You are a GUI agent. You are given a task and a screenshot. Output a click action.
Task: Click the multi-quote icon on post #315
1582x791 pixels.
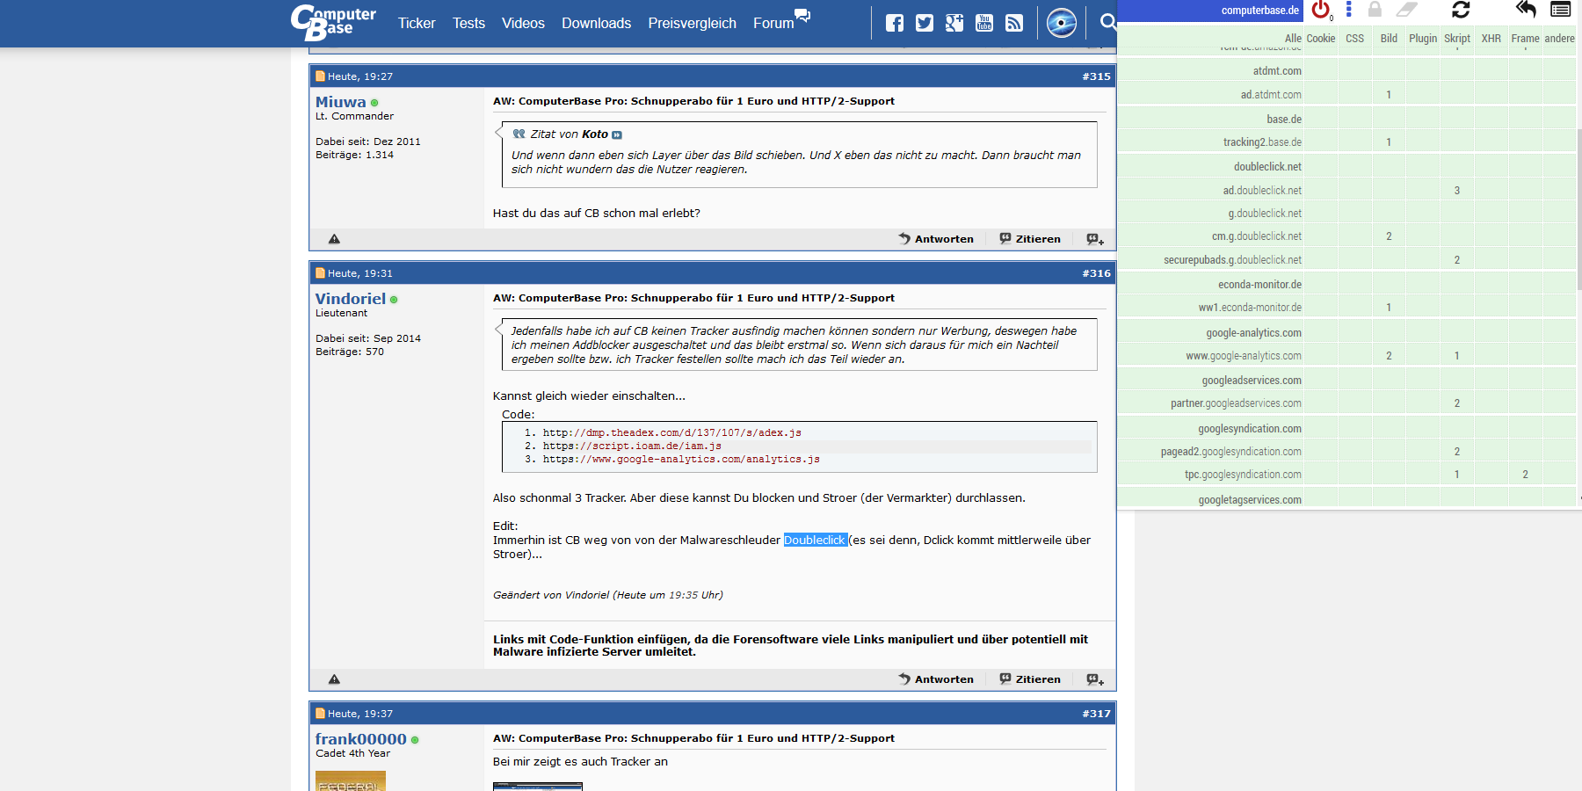(1095, 239)
